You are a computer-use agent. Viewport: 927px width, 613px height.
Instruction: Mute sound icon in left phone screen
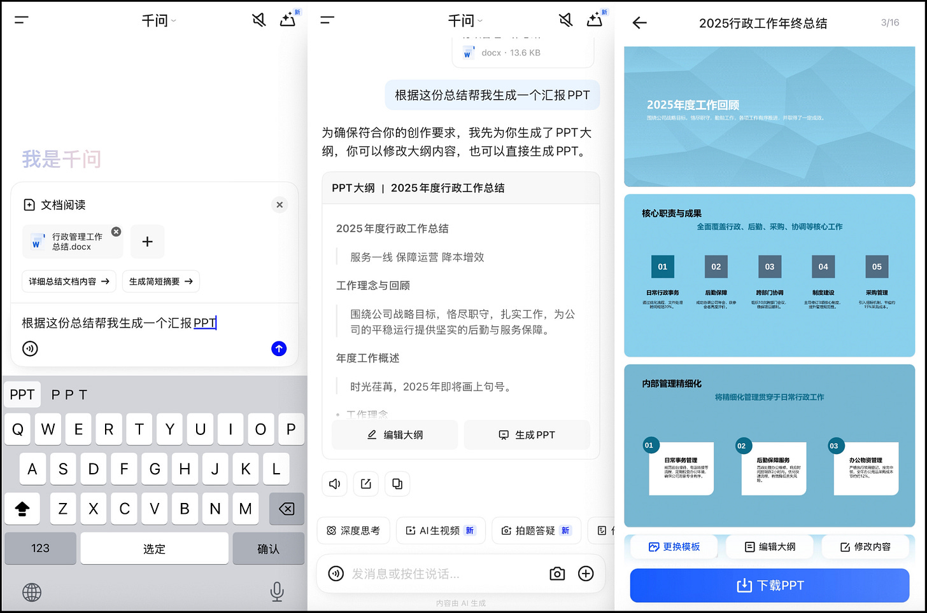[258, 20]
